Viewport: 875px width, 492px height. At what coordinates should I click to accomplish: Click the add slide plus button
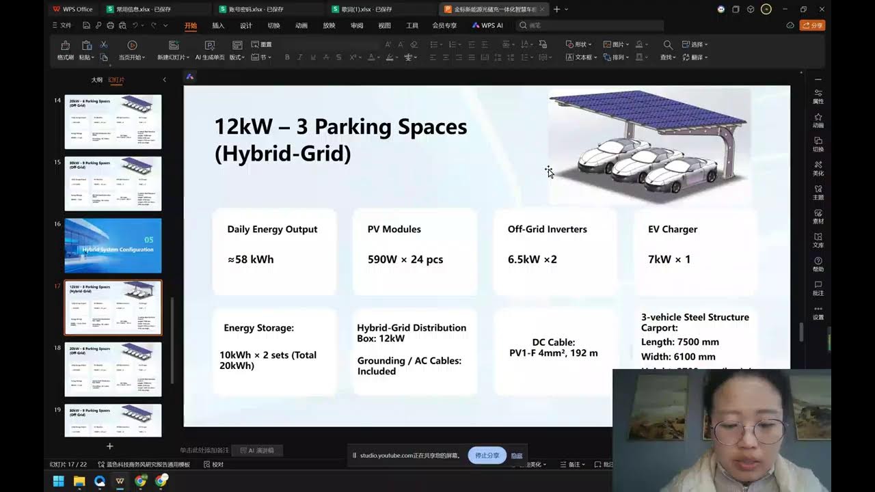point(110,446)
